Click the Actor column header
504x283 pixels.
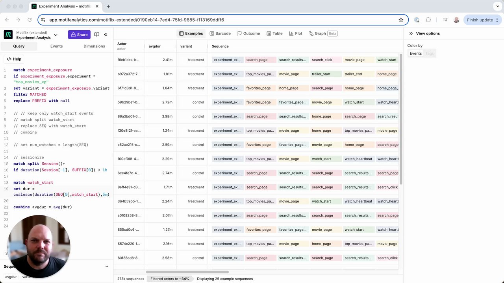(x=129, y=46)
